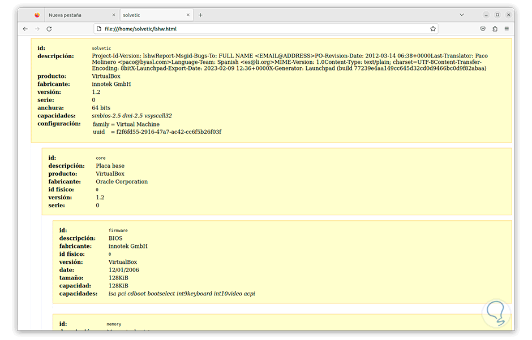Click the 'memory' id value
The width and height of the screenshot is (532, 340).
click(x=114, y=324)
